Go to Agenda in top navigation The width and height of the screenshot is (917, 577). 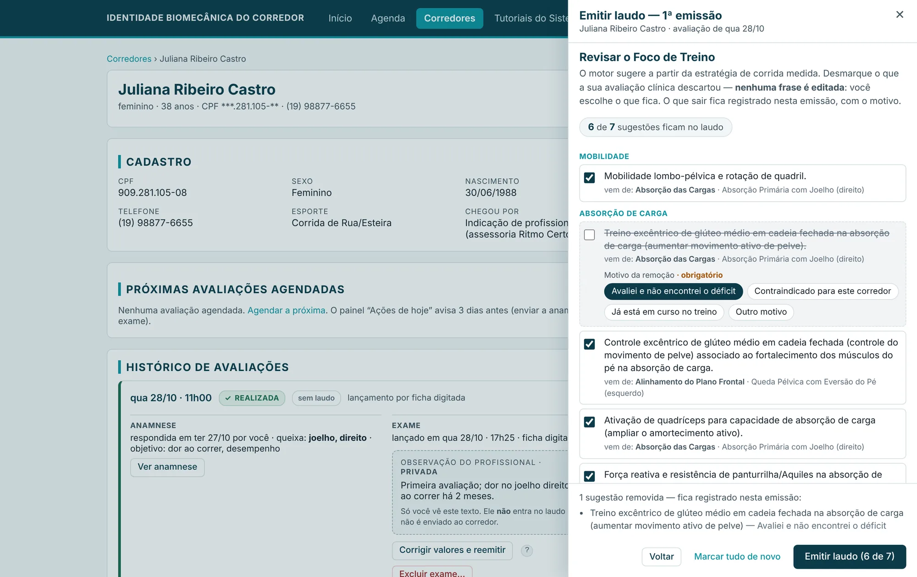(x=388, y=18)
